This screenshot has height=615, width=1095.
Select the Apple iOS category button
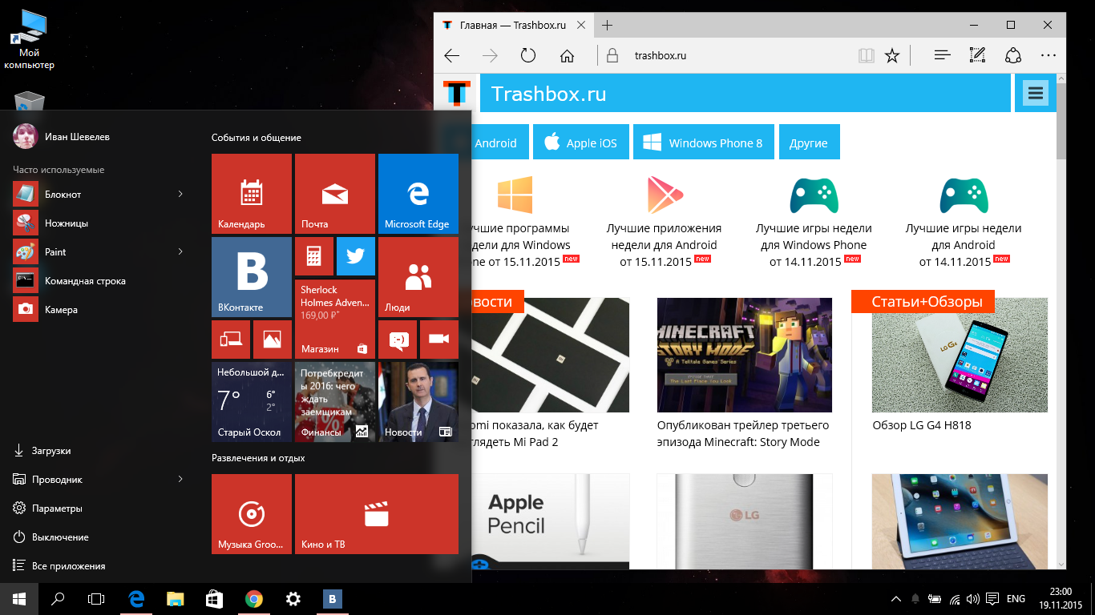point(580,143)
